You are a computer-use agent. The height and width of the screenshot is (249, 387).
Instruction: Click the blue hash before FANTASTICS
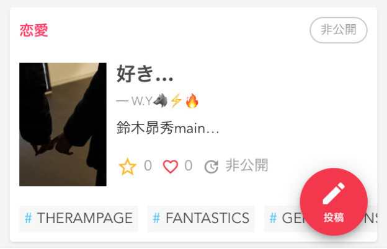point(156,218)
